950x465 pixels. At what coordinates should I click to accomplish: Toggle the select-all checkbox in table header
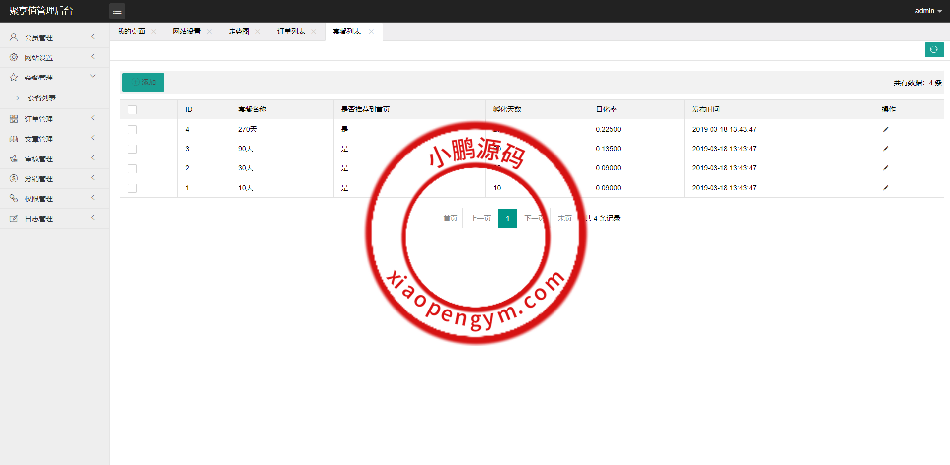132,110
